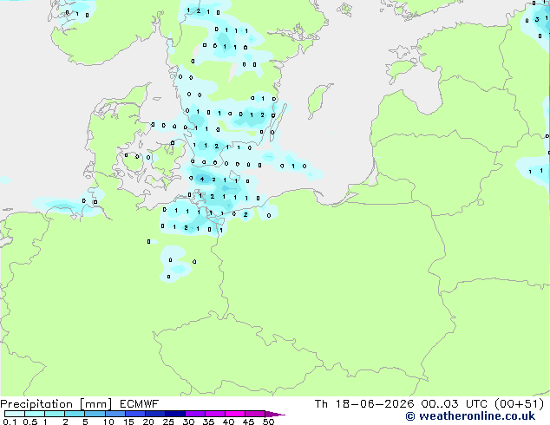The width and height of the screenshot is (550, 425).
Task: Pick the purple legend swatch between 30 and 35
Action: pos(195,414)
